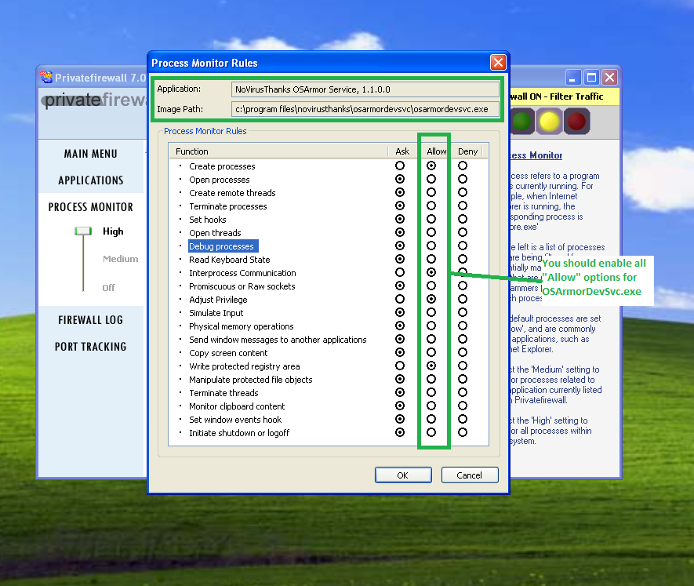This screenshot has width=694, height=586.
Task: Allow Terminate processes
Action: (431, 206)
